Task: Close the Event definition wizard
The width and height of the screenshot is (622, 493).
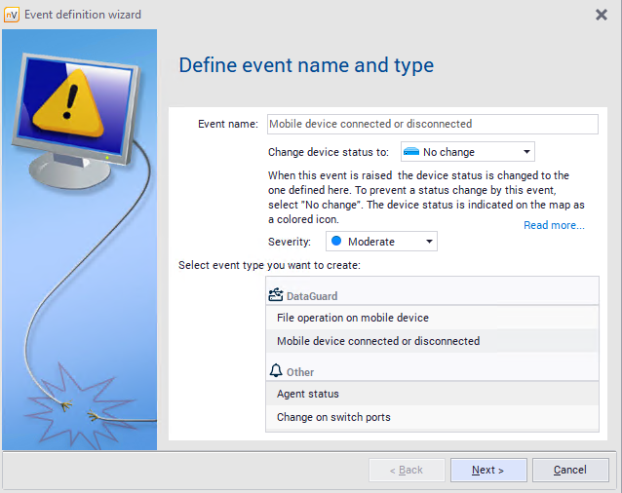Action: 602,15
